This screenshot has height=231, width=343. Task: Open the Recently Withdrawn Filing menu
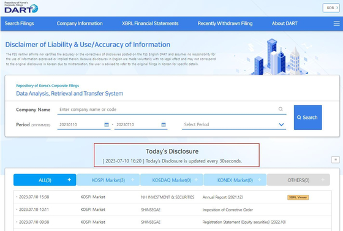pos(225,23)
